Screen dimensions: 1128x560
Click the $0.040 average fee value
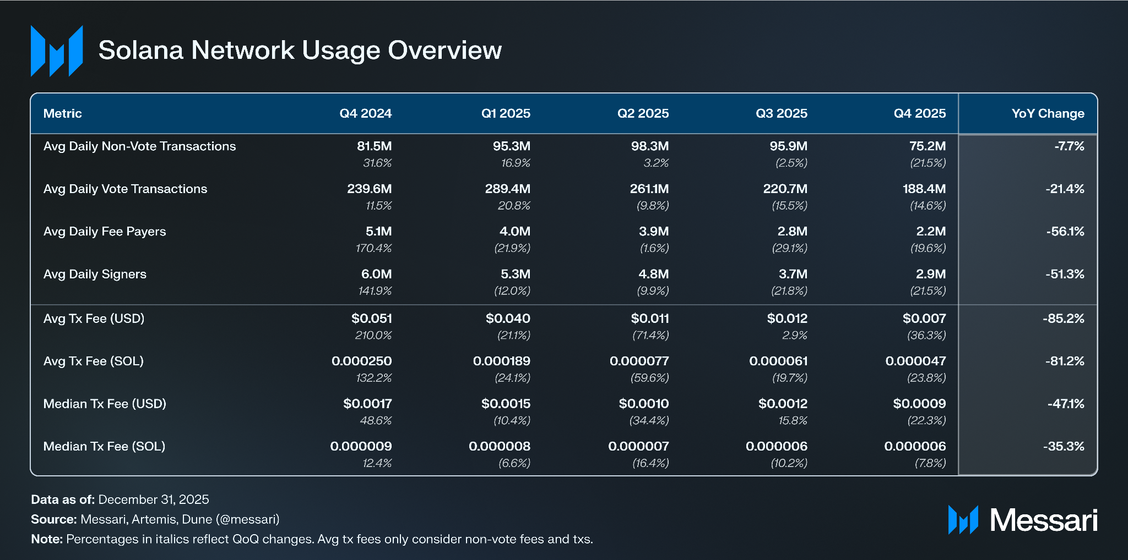click(x=508, y=319)
